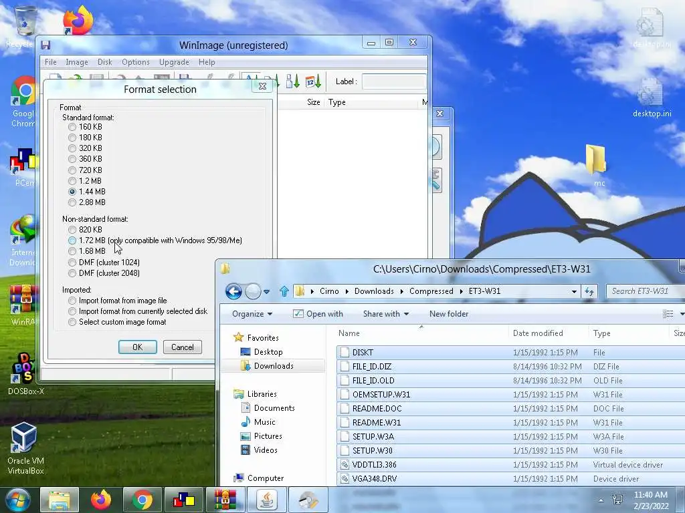Open File Explorer from the taskbar
This screenshot has height=513, width=685.
coord(60,500)
